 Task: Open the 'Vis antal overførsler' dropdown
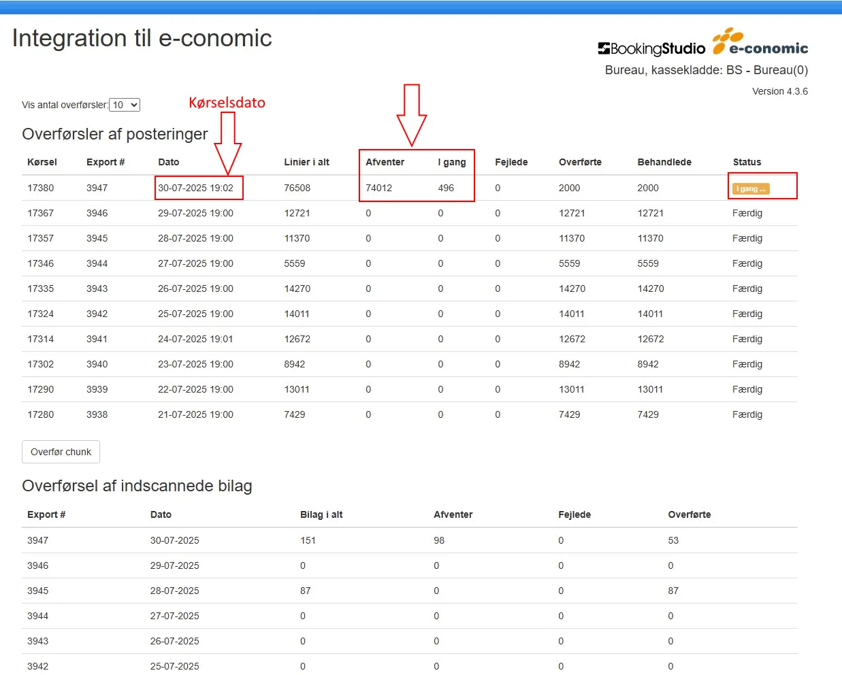125,105
